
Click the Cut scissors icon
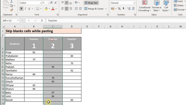(x=12, y=1)
